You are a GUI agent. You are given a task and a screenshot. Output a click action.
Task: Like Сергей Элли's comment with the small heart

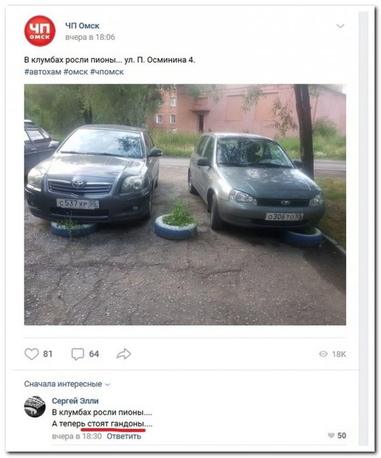331,435
